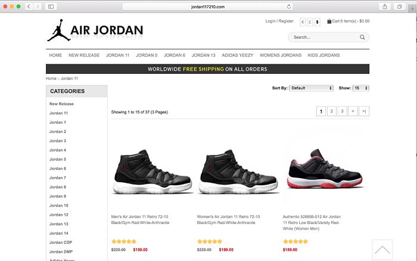Switch currency to Euro
Image resolution: width=417 pixels, height=261 pixels.
click(x=303, y=22)
